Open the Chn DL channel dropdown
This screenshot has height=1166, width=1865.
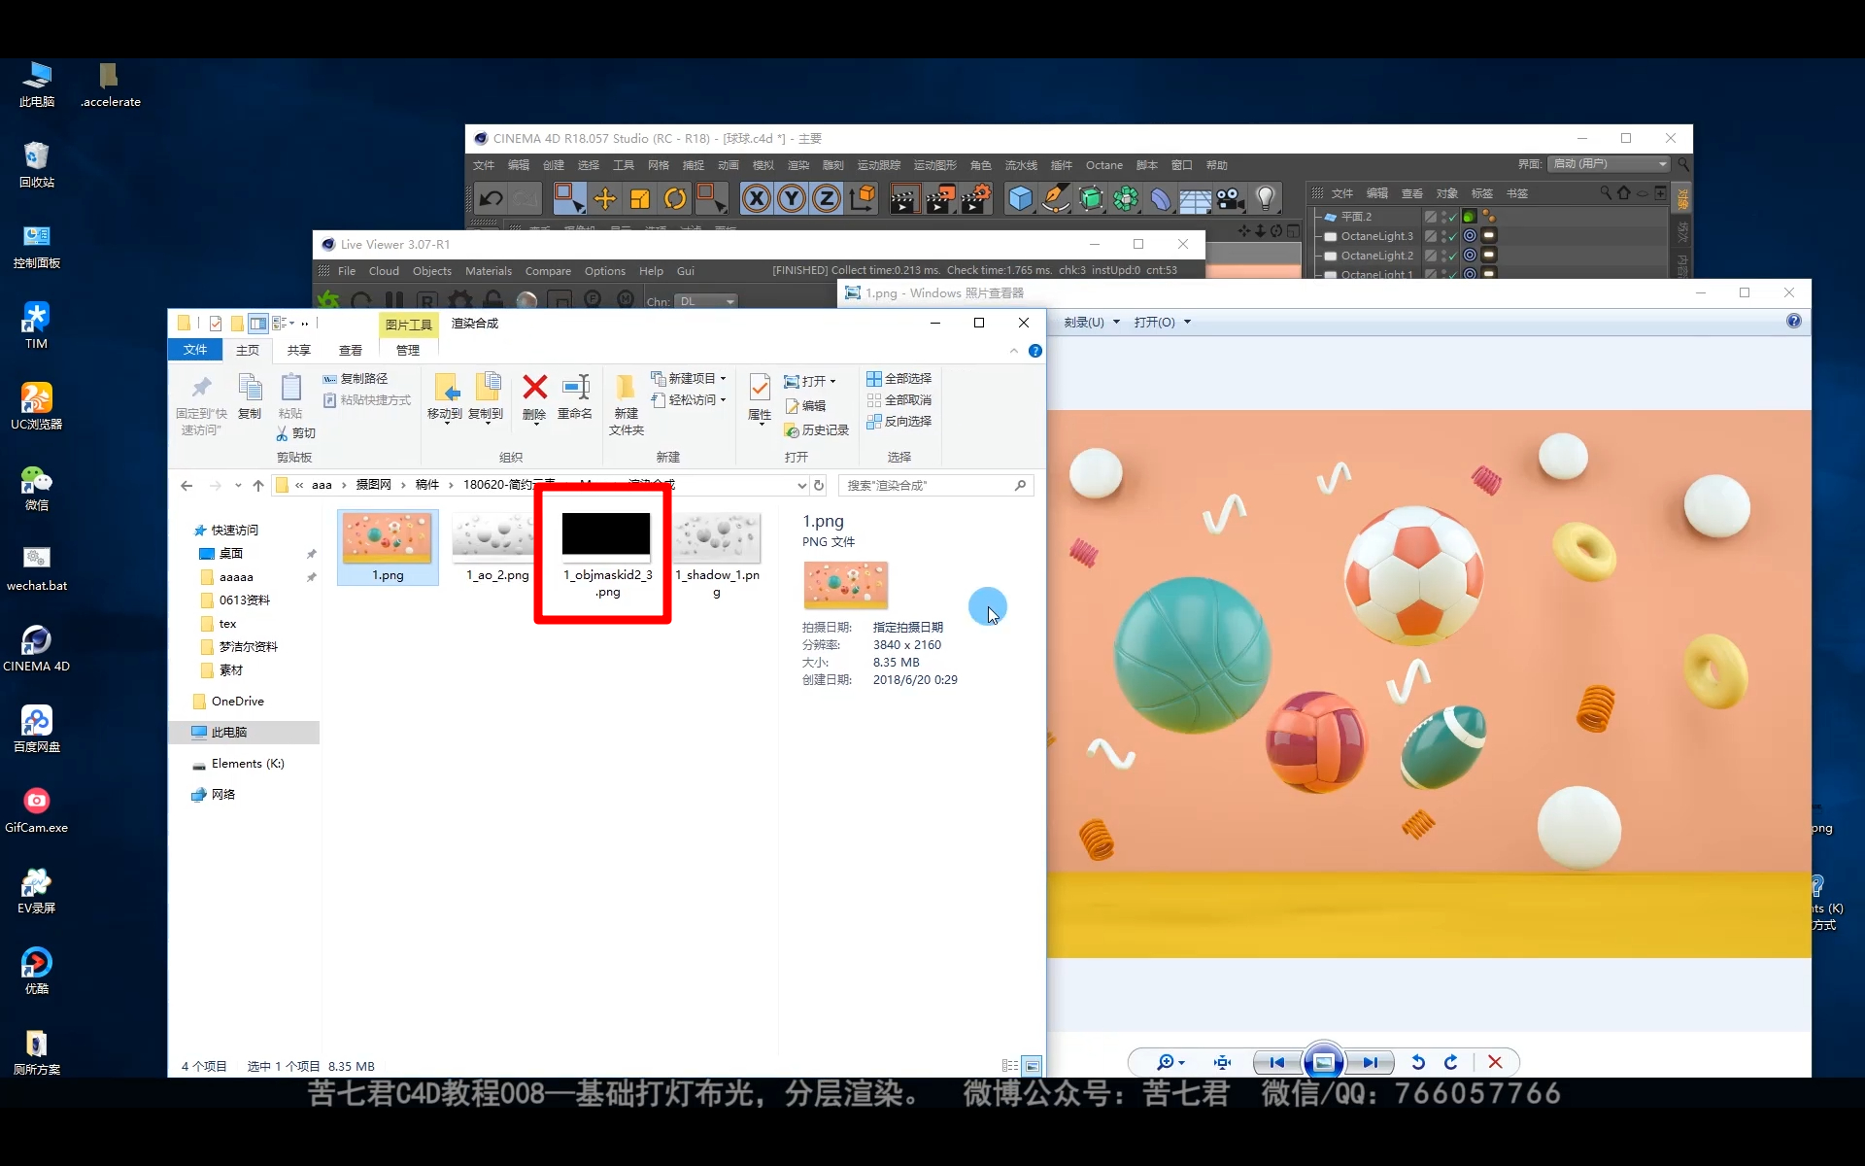[707, 301]
